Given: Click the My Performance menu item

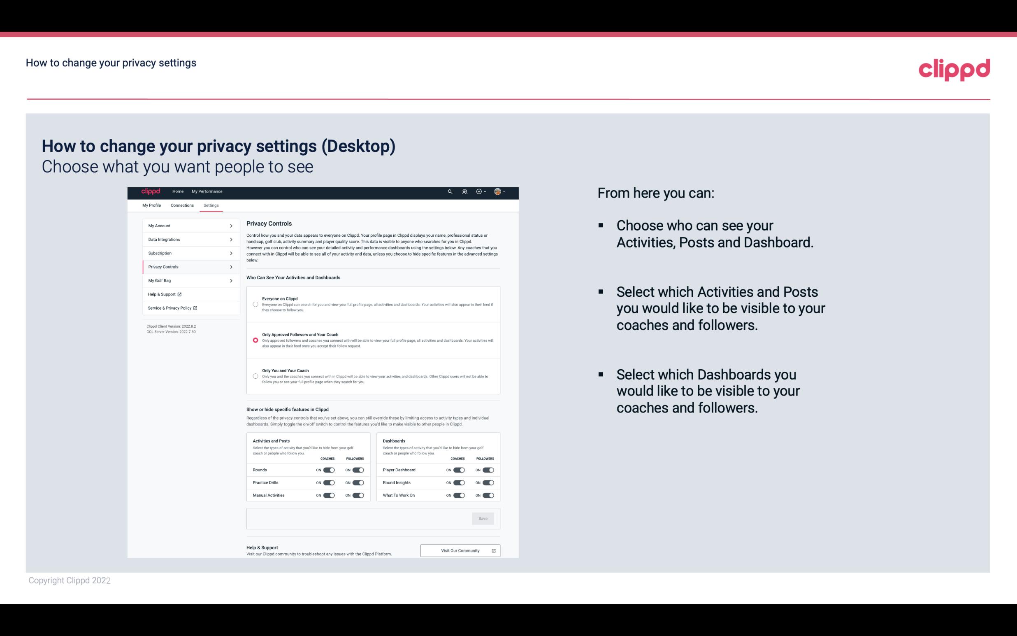Looking at the screenshot, I should click(x=207, y=191).
